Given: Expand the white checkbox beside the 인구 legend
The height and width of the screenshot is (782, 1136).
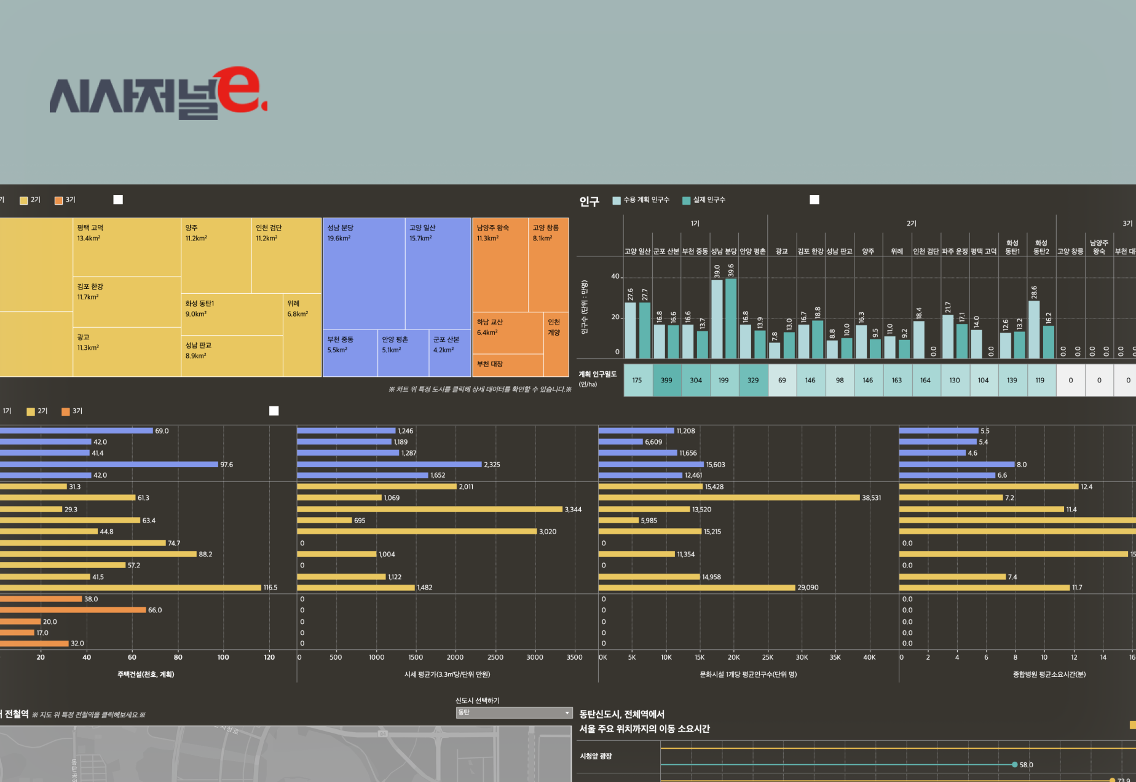Looking at the screenshot, I should click(815, 199).
